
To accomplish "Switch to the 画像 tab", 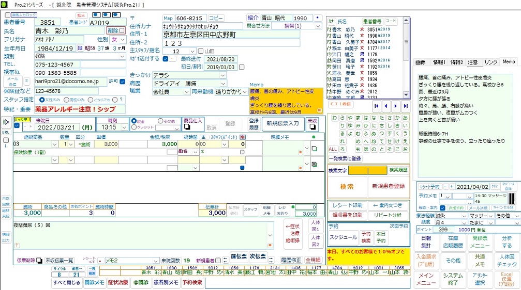I will pyautogui.click(x=420, y=62).
